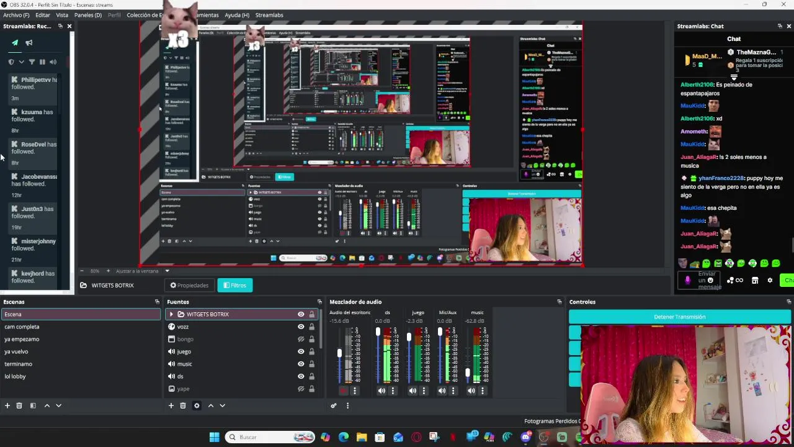Show the bongo source
794x447 pixels.
301,339
